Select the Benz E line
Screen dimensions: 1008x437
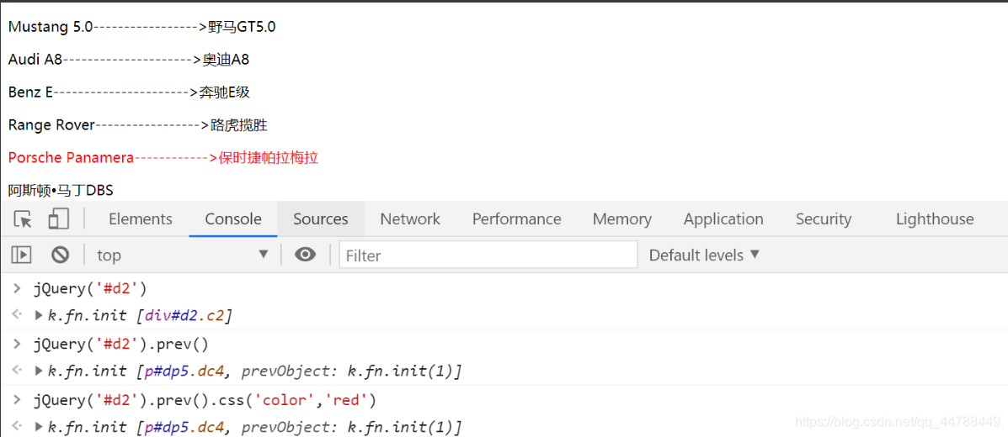(129, 92)
